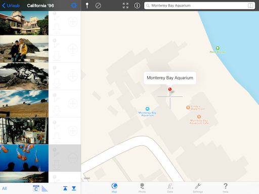259x194 pixels.
Task: Tap the pin icon in the top toolbar
Action: [x=87, y=6]
